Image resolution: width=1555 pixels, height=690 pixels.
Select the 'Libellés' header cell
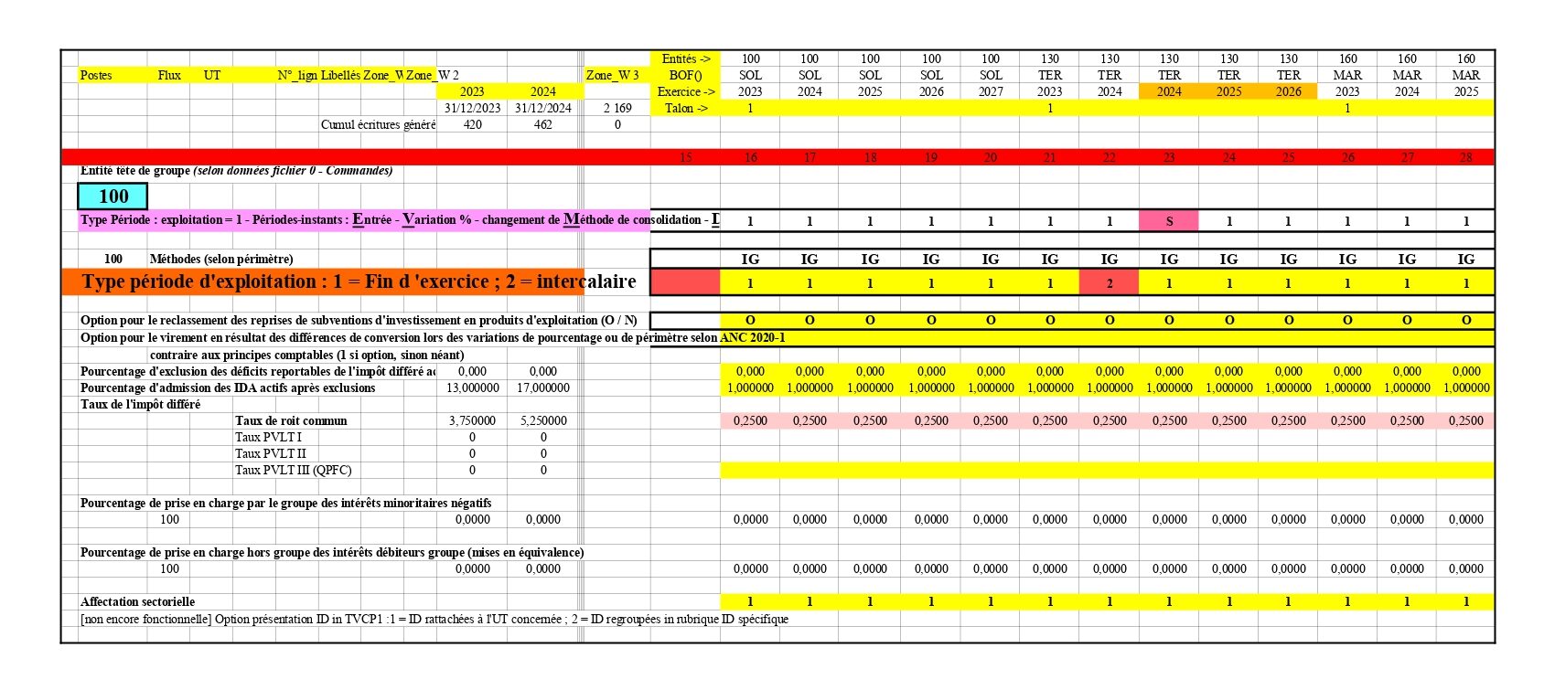340,75
